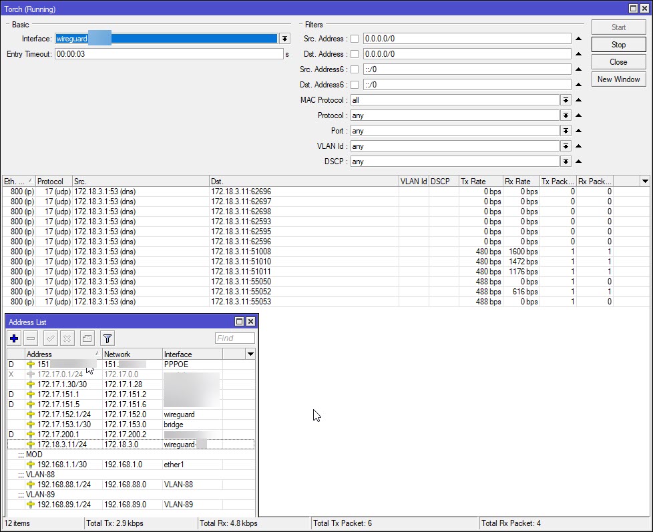Click the New Window button
This screenshot has width=653, height=532.
pos(618,79)
